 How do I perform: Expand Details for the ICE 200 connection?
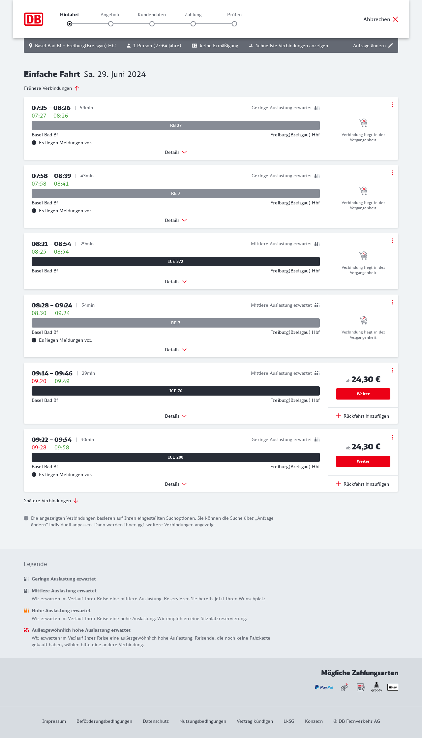[176, 484]
